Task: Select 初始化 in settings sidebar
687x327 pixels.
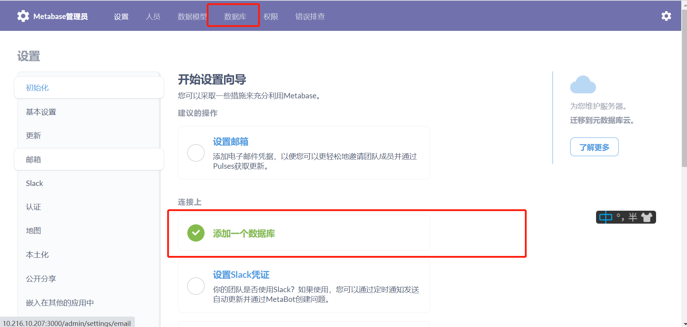Action: (89, 88)
